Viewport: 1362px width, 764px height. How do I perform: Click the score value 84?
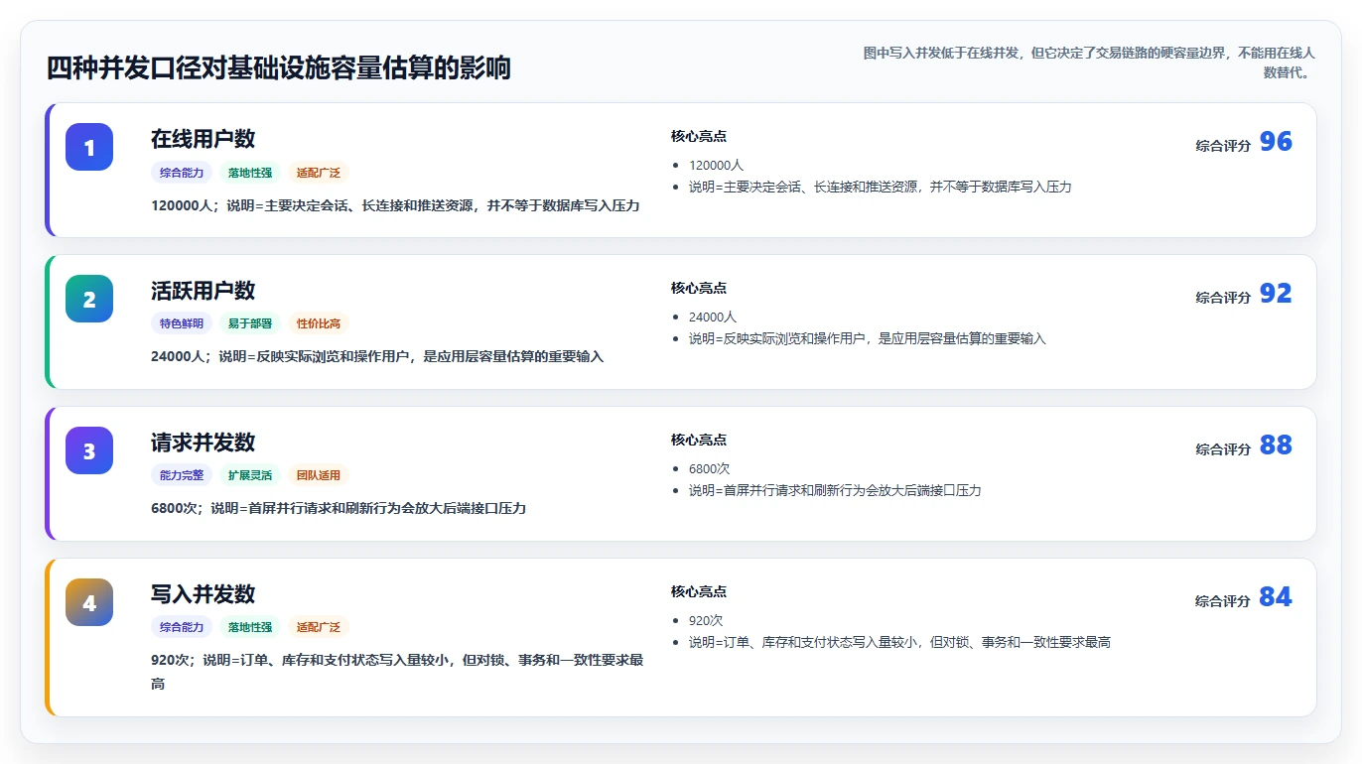point(1276,597)
